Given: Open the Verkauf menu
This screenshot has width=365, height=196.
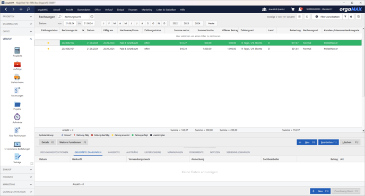Looking at the screenshot, I should [108, 10].
